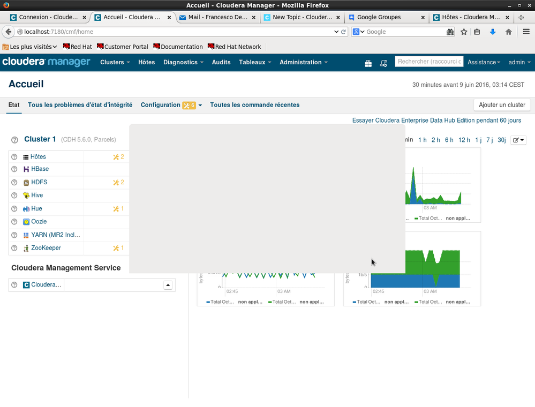Viewport: 535px width, 407px height.
Task: Switch to the Toutes les commande récentes tab
Action: (x=254, y=105)
